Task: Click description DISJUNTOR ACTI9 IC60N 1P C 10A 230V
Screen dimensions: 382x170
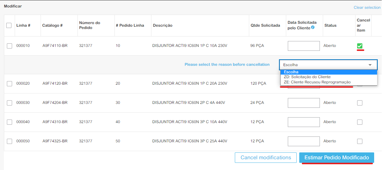Action: pos(190,46)
